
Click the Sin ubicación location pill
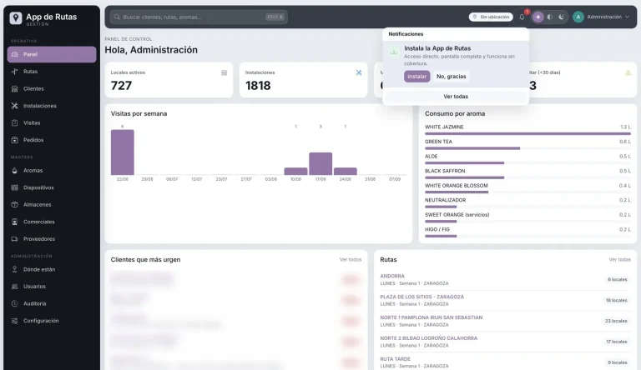coord(491,17)
